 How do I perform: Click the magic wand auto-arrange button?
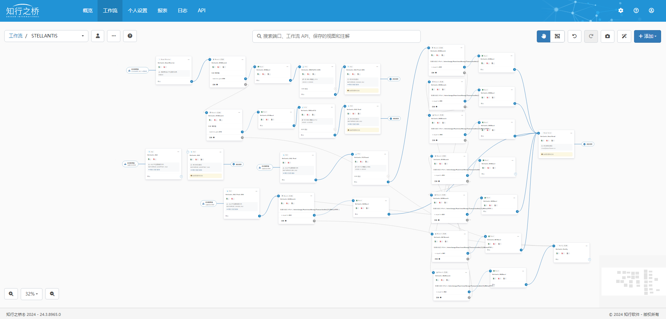click(x=624, y=36)
